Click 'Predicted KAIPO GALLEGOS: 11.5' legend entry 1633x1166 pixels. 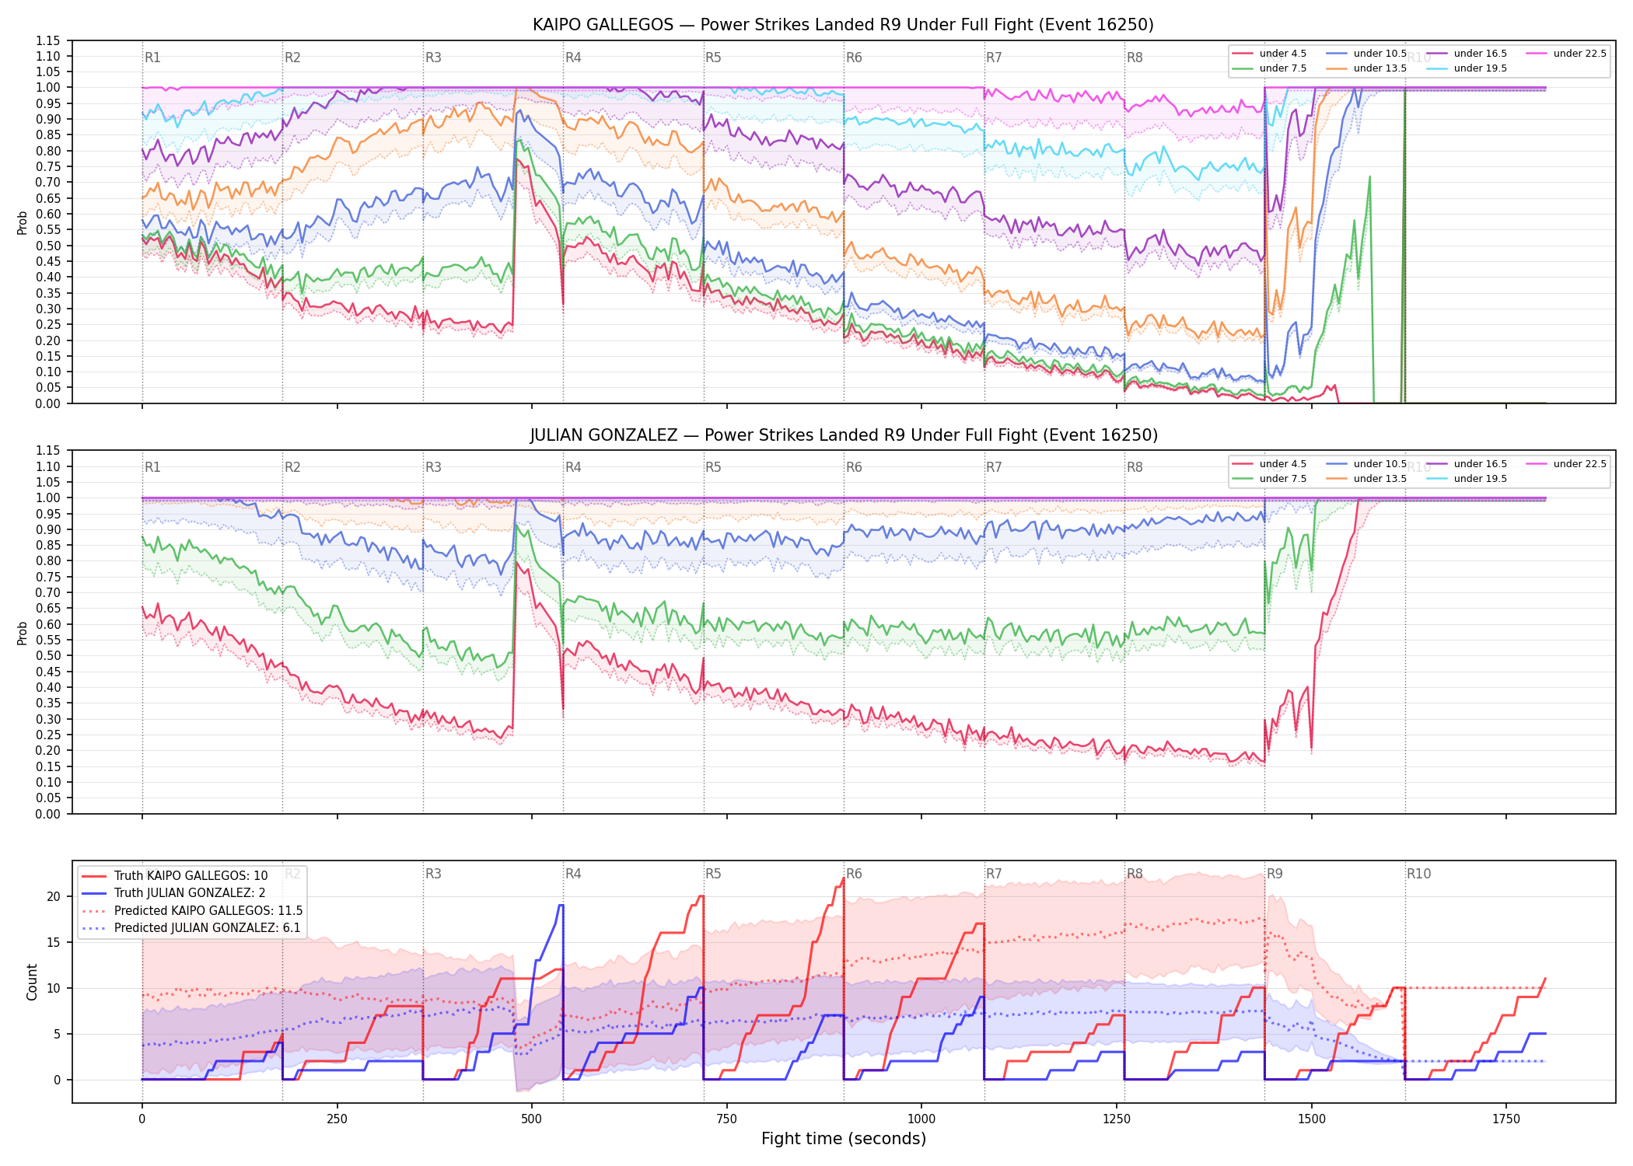pos(192,911)
